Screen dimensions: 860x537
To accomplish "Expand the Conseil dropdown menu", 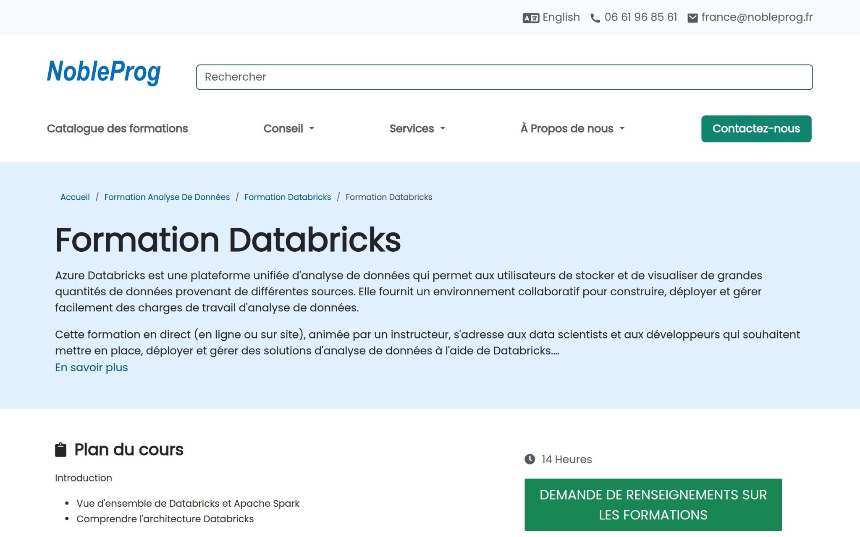I will (x=289, y=128).
